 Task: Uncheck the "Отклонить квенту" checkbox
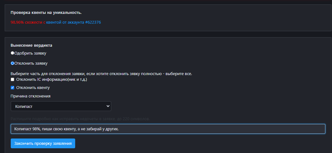[x=13, y=88]
